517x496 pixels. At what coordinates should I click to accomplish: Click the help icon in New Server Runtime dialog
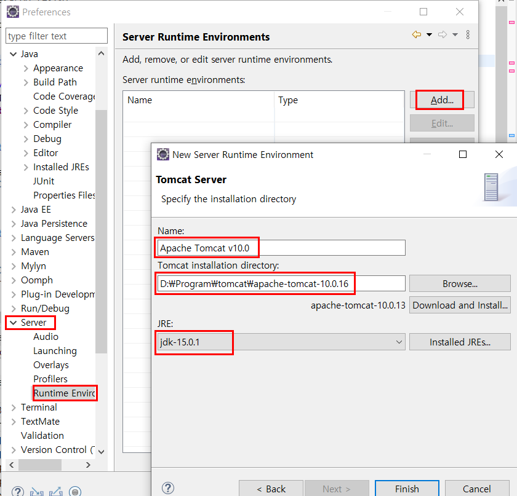coord(168,488)
